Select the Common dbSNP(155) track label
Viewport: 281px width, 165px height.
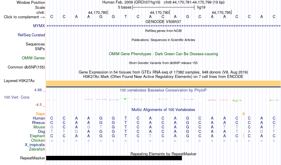point(26,67)
